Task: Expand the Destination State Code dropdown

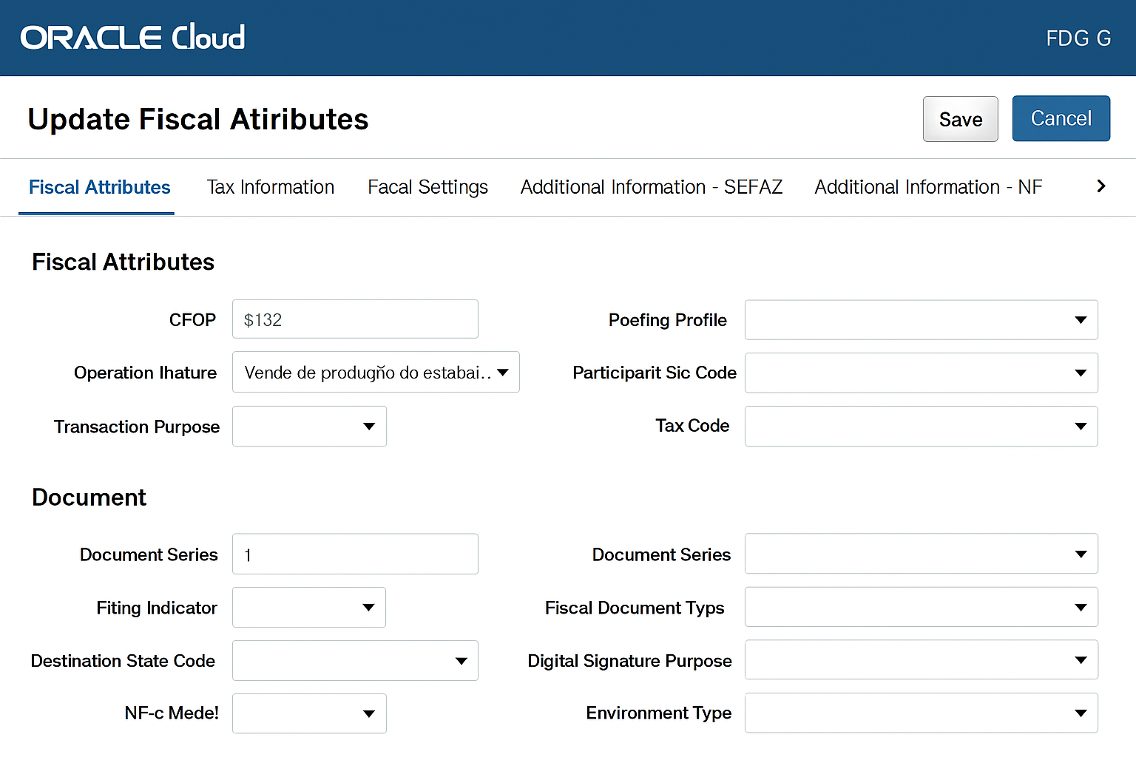Action: click(355, 661)
